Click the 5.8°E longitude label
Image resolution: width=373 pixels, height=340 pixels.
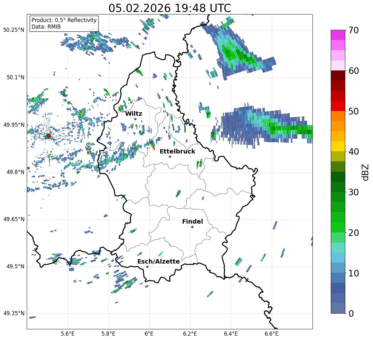point(108,334)
